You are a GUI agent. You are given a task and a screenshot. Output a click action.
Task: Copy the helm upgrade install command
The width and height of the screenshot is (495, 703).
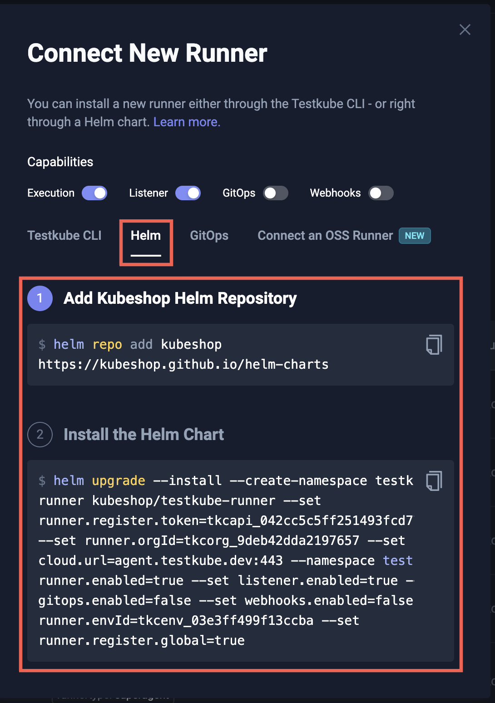(434, 481)
